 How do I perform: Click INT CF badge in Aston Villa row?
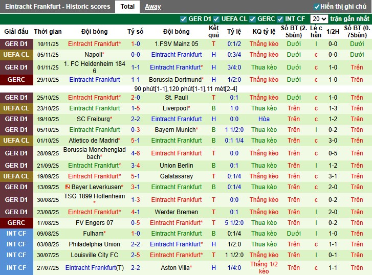click(16, 268)
